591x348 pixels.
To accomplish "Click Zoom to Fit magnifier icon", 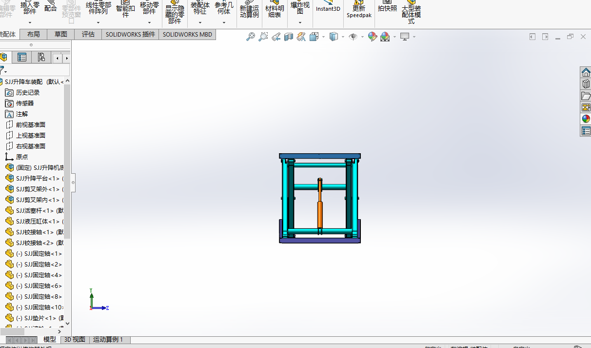I will click(251, 37).
